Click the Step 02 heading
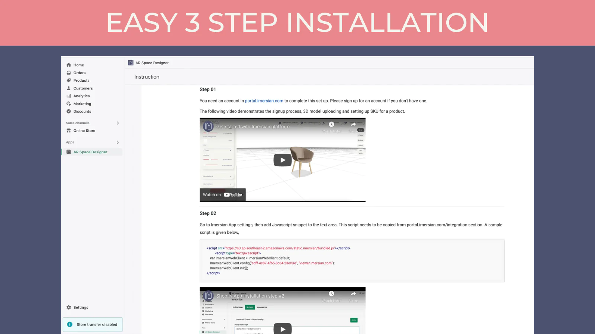Image resolution: width=595 pixels, height=334 pixels. pyautogui.click(x=208, y=213)
